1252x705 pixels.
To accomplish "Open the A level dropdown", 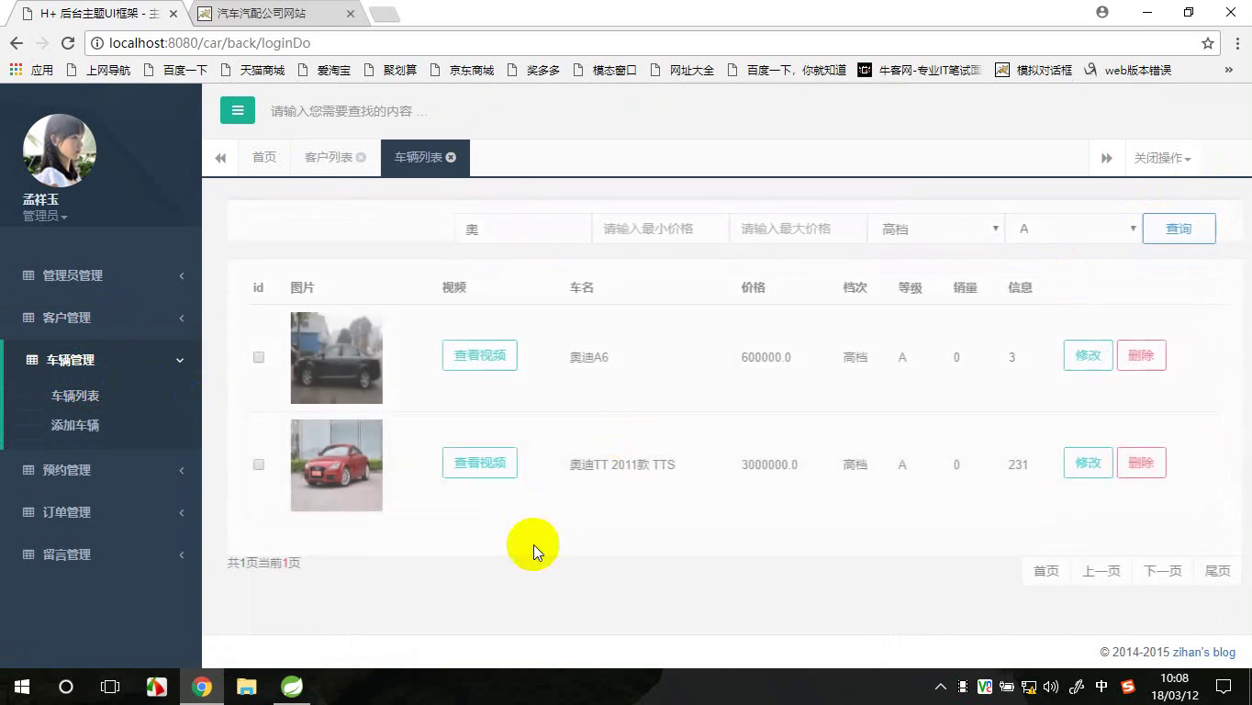I will click(x=1074, y=229).
